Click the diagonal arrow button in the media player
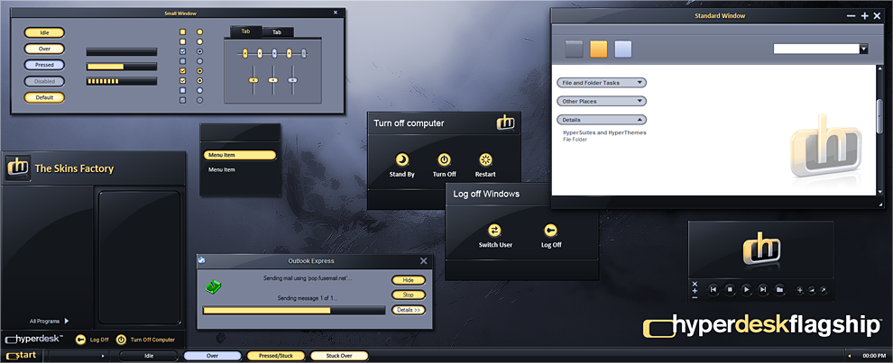The height and width of the screenshot is (363, 893). tap(823, 290)
